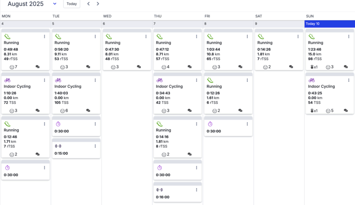Open Thursday's 0:34:43 Indoor Cycling workout
Screen dimensions: 355x205
point(177,93)
